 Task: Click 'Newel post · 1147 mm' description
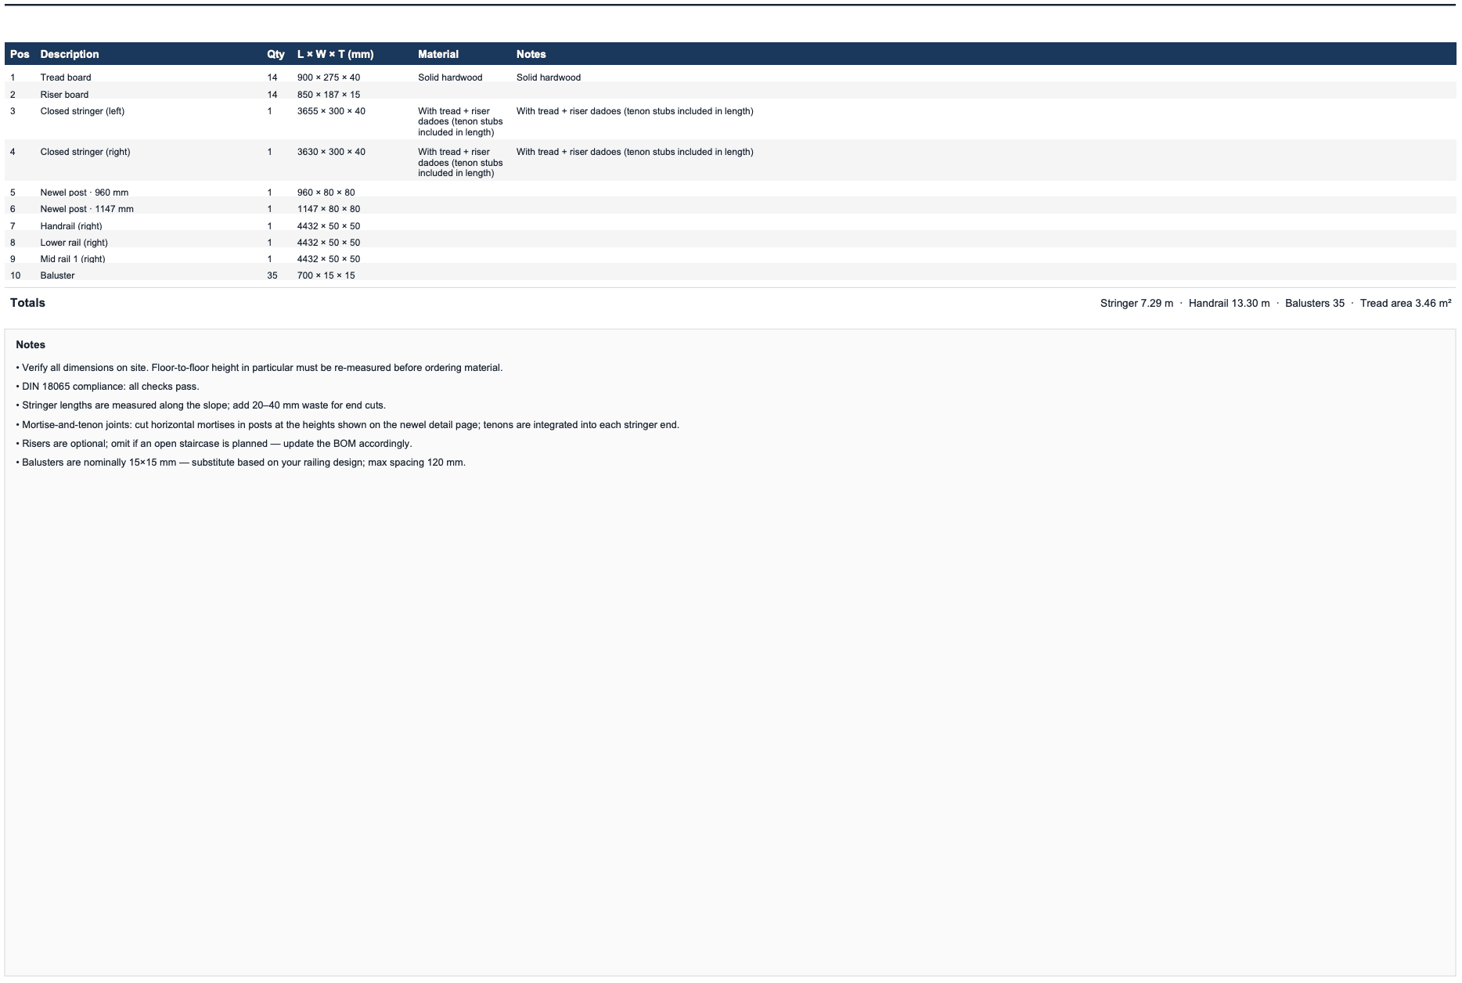tap(87, 209)
